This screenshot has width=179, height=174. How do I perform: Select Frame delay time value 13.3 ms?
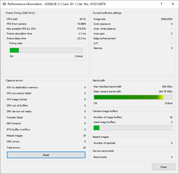click(82, 38)
